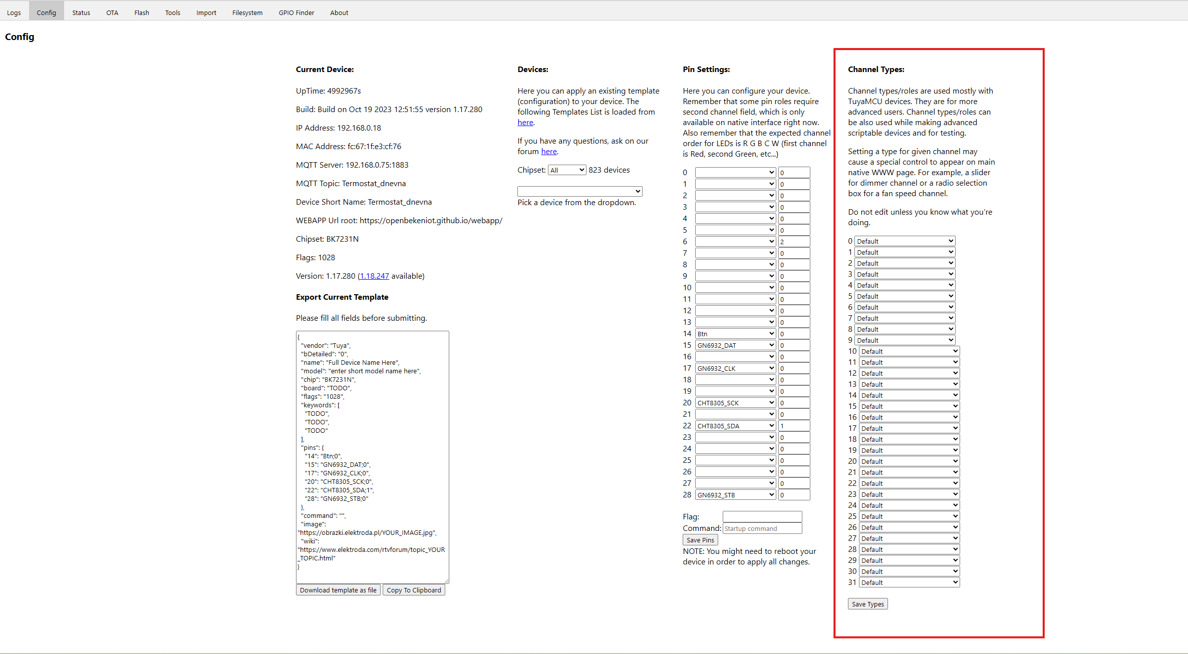
Task: Follow the forum here link
Action: pos(548,152)
